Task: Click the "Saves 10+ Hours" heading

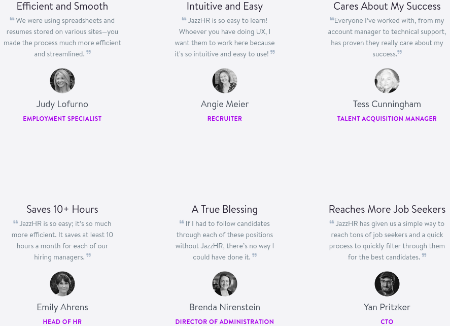Action: coord(62,209)
